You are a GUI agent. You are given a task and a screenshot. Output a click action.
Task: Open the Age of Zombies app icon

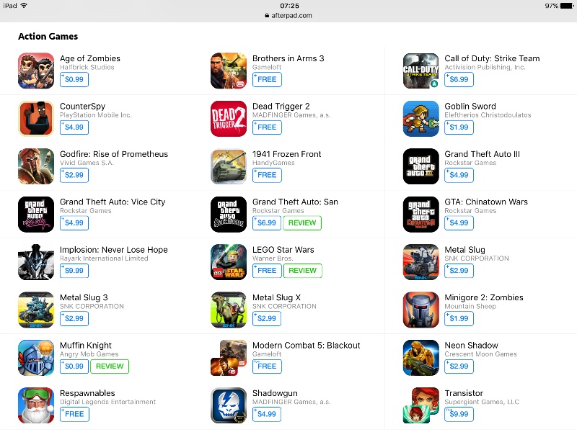[36, 71]
